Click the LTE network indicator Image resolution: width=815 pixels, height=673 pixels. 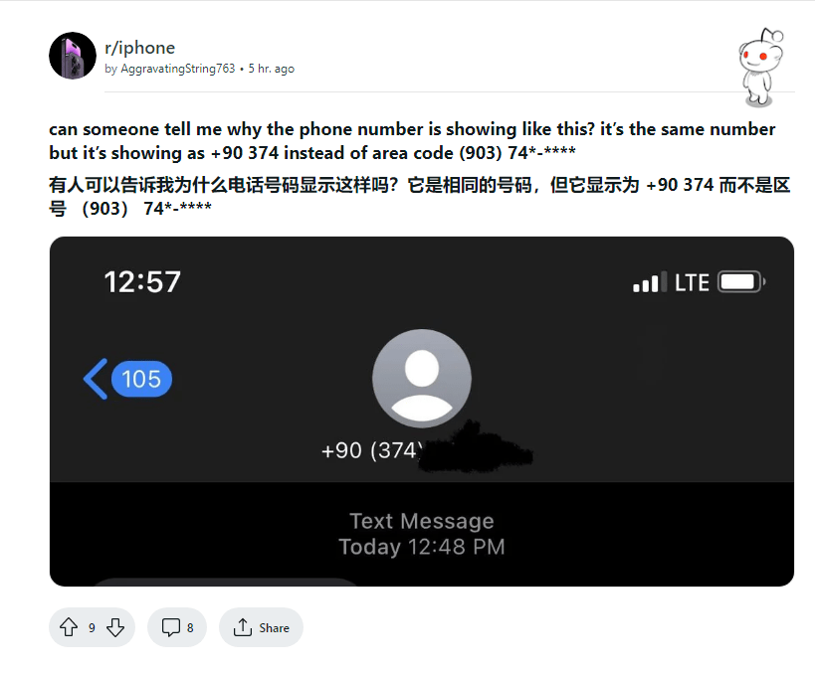pyautogui.click(x=692, y=282)
